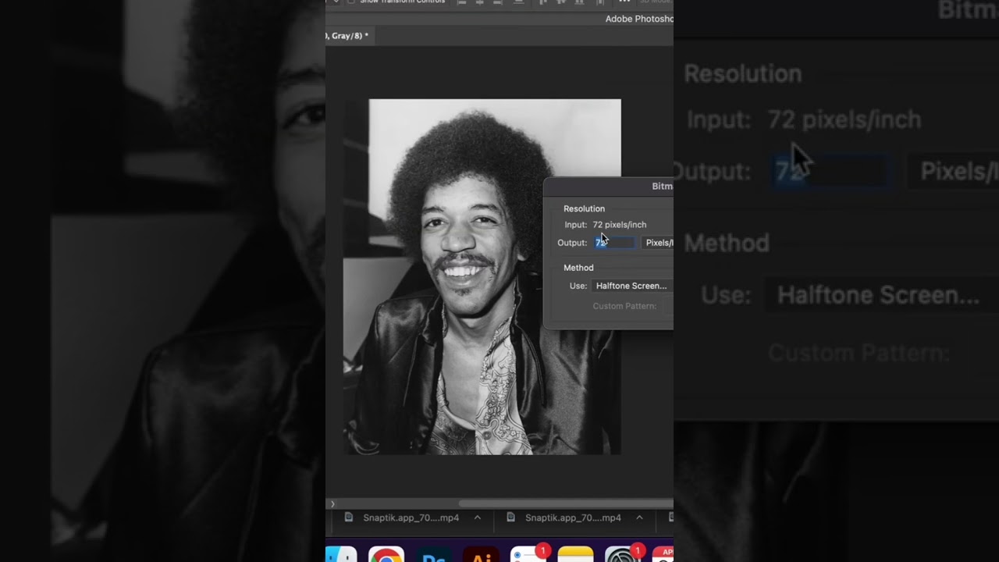Expand options chevron for second Snaptik download
The width and height of the screenshot is (999, 562).
point(639,518)
